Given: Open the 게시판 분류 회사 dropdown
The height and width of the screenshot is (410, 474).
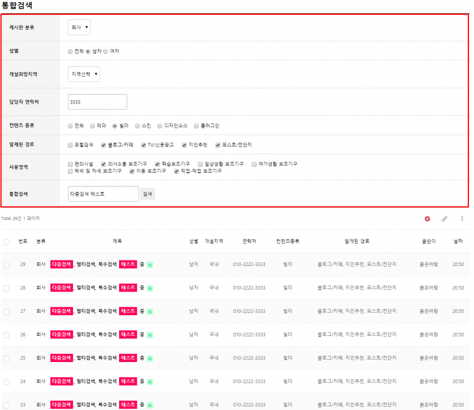Looking at the screenshot, I should (79, 27).
